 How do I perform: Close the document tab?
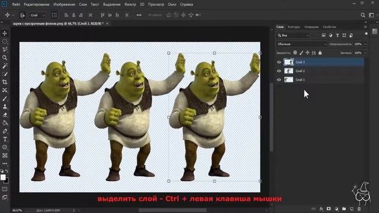pos(107,24)
